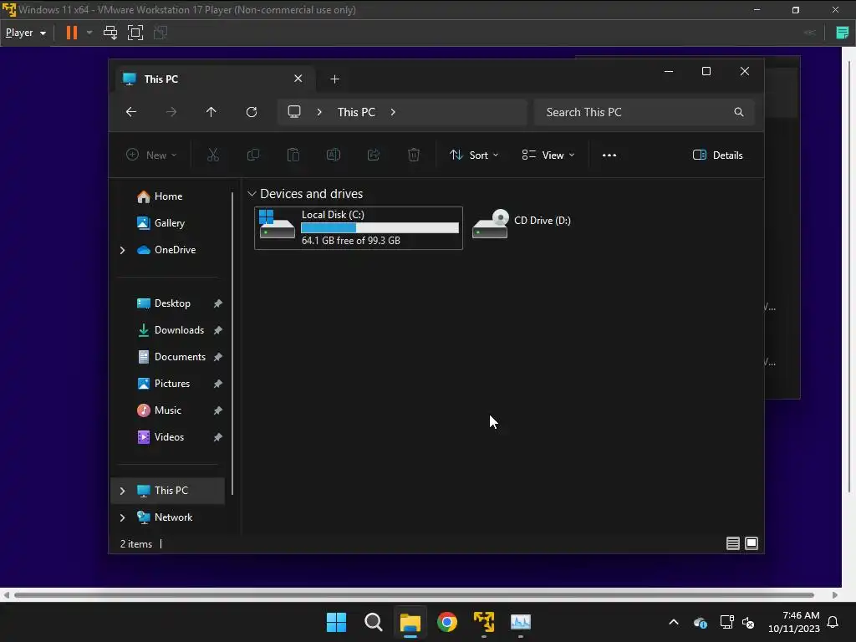The image size is (856, 642).
Task: Open Google Chrome from taskbar
Action: [447, 622]
